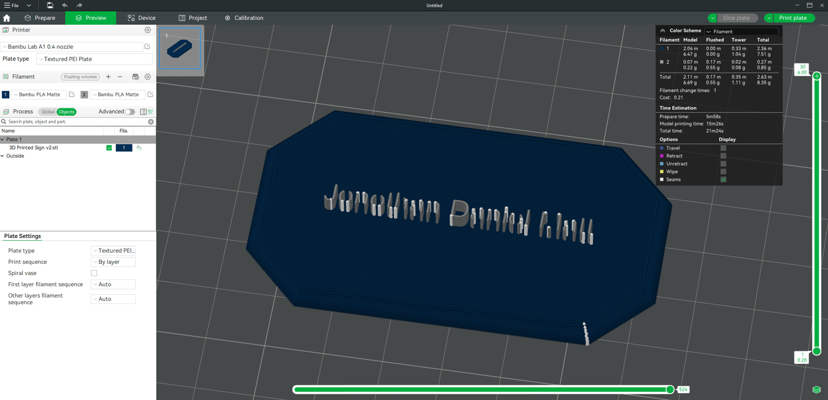Toggle Wipe display checkbox
The height and width of the screenshot is (400, 828).
point(723,172)
